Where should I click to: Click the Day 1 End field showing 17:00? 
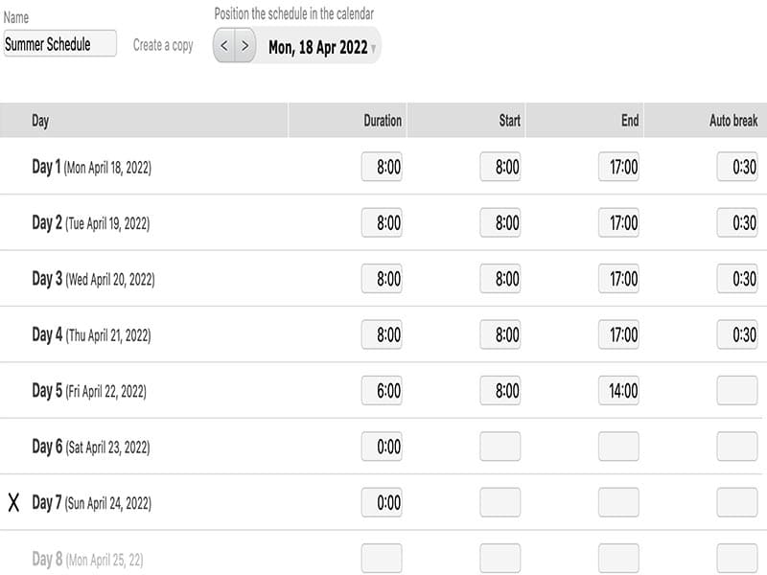pyautogui.click(x=618, y=167)
